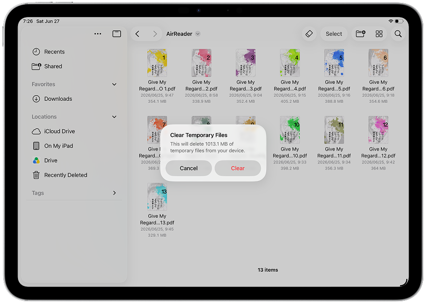Open the sidebar more options ellipsis
Viewport: 427px width, 304px height.
[x=98, y=34]
